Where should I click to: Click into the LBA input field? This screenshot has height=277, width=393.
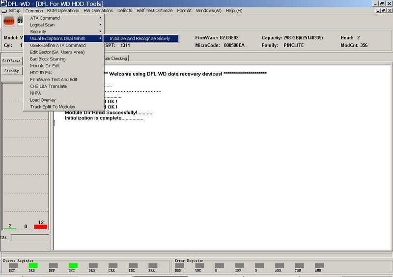(x=30, y=238)
